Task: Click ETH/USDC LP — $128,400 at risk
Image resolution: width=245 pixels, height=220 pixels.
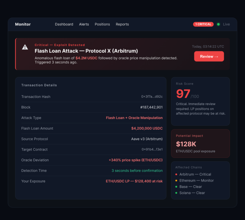Action: [134, 181]
